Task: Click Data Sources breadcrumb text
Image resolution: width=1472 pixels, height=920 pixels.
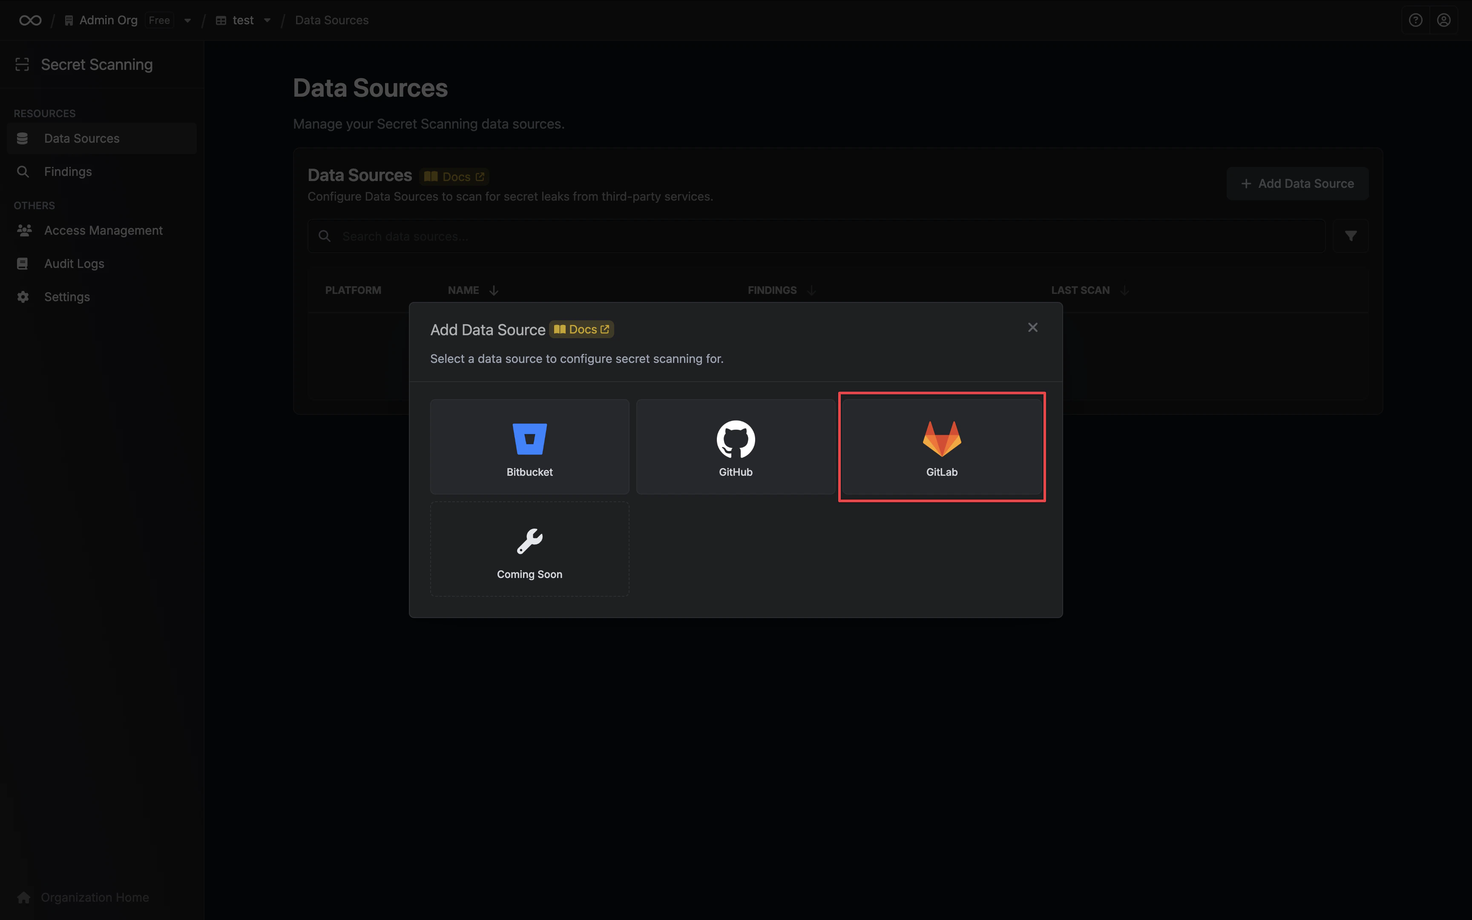Action: (331, 20)
